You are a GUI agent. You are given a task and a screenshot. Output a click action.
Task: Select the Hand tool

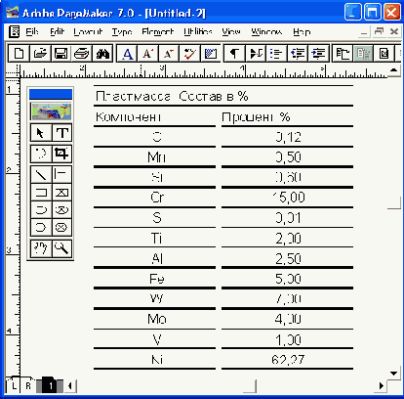click(41, 248)
